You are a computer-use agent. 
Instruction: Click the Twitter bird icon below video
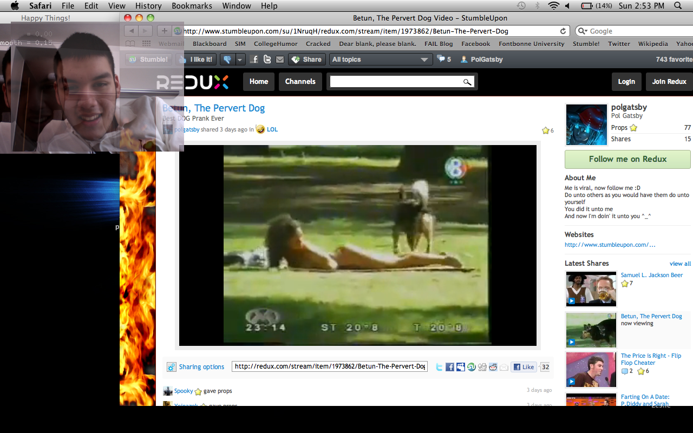[x=439, y=367]
